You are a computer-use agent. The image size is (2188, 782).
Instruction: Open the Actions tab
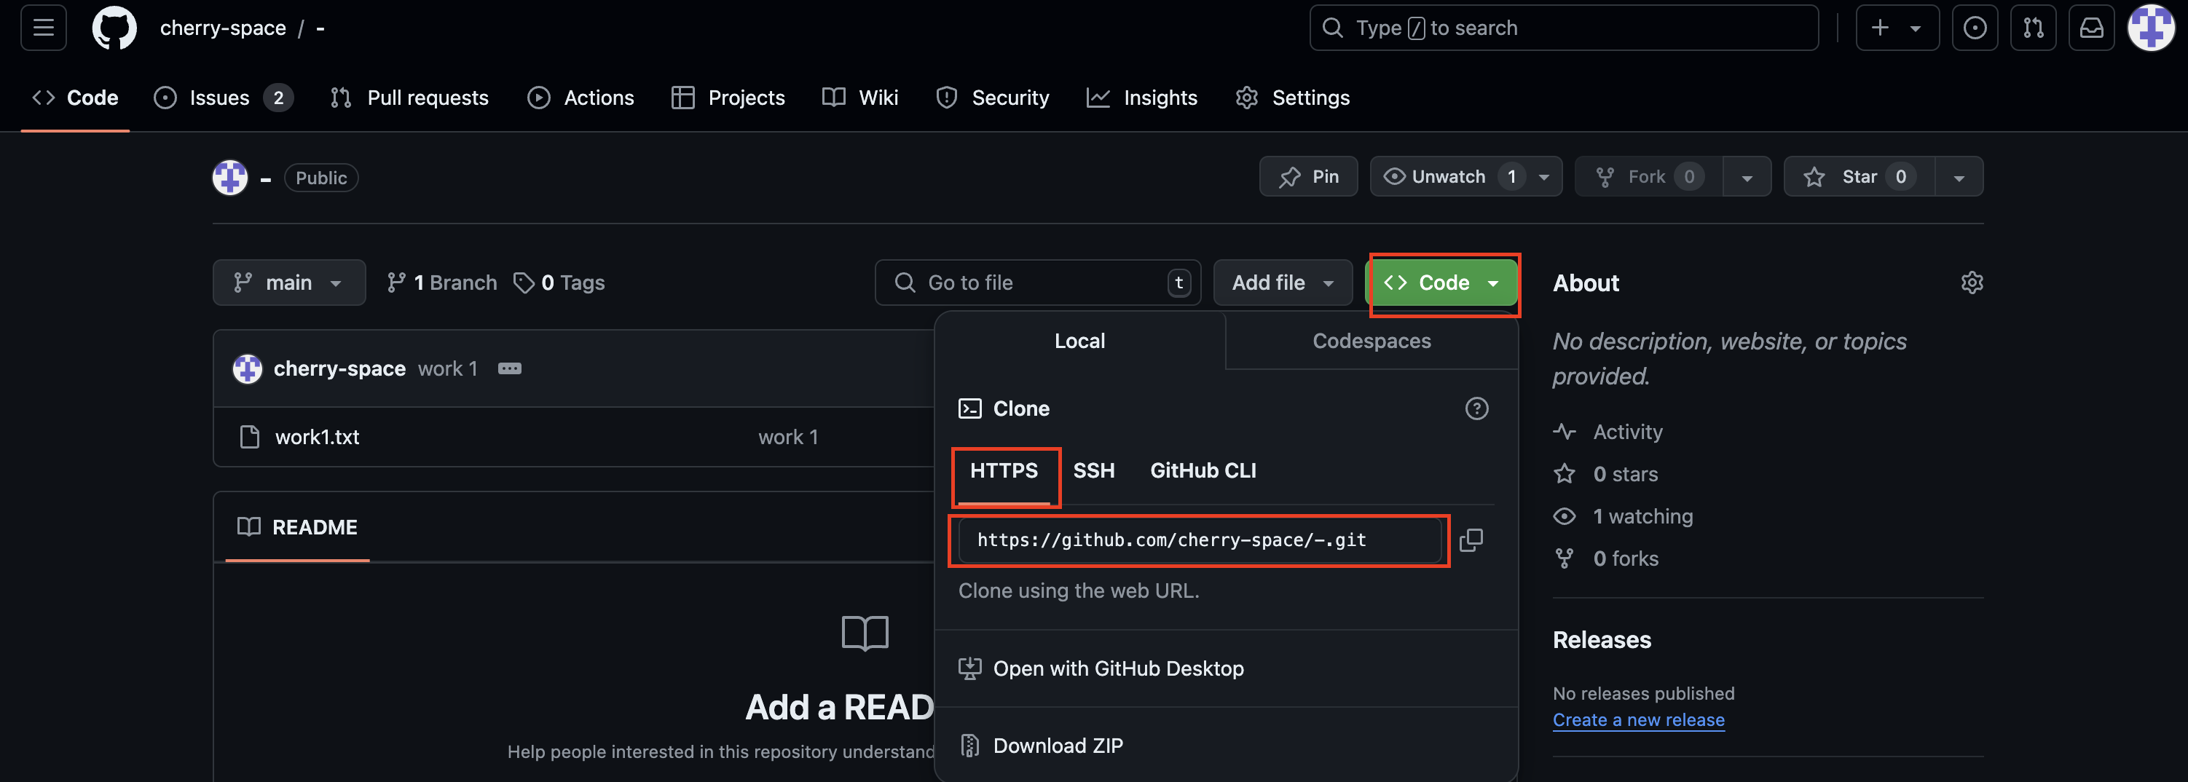click(x=581, y=98)
